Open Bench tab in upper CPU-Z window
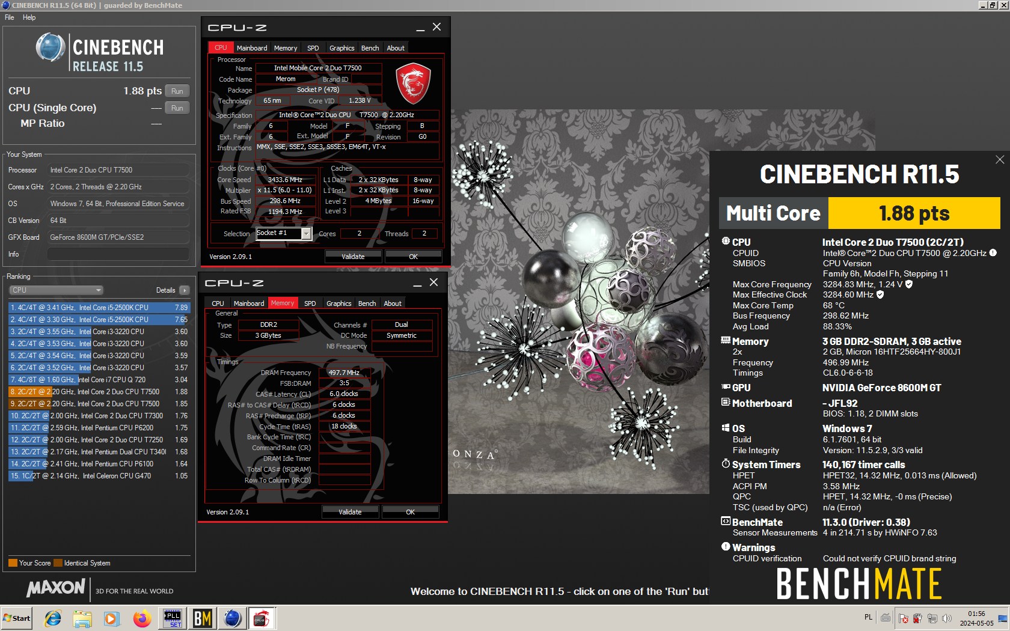The height and width of the screenshot is (631, 1010). [370, 48]
